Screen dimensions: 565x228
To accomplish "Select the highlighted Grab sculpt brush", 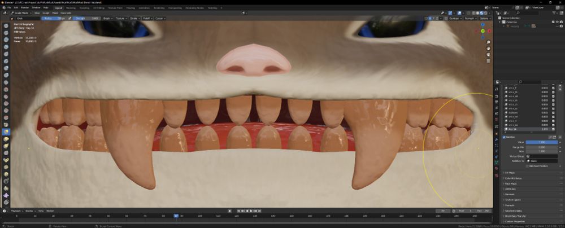I will pyautogui.click(x=6, y=132).
